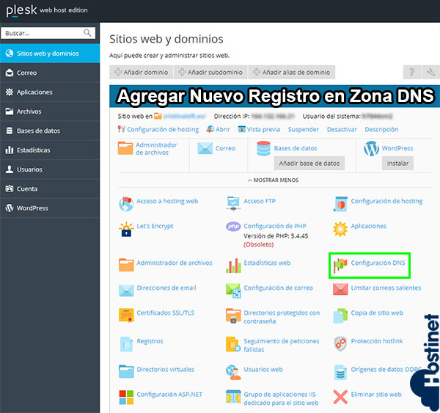This screenshot has height=413, width=440.
Task: Click Añadir subdominio button
Action: point(210,72)
